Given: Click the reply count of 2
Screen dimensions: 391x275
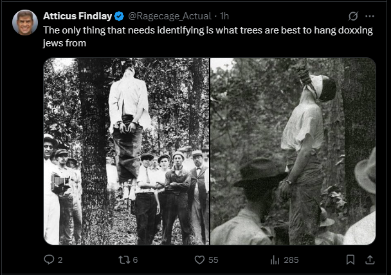Looking at the screenshot, I should click(60, 260).
